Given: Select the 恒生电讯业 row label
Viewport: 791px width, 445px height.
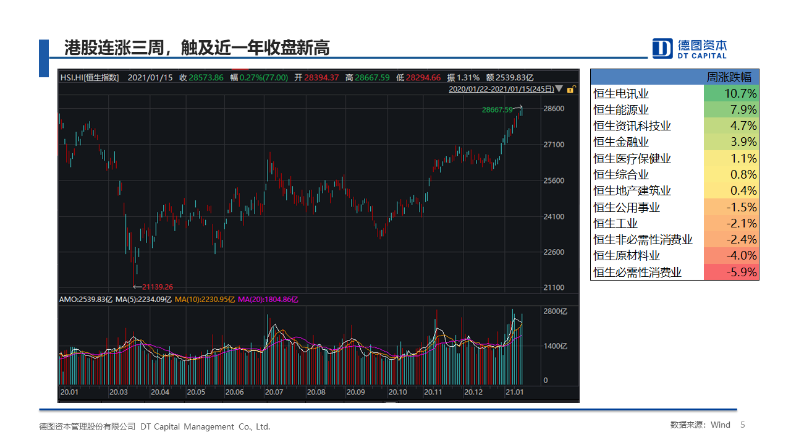Looking at the screenshot, I should [x=621, y=94].
